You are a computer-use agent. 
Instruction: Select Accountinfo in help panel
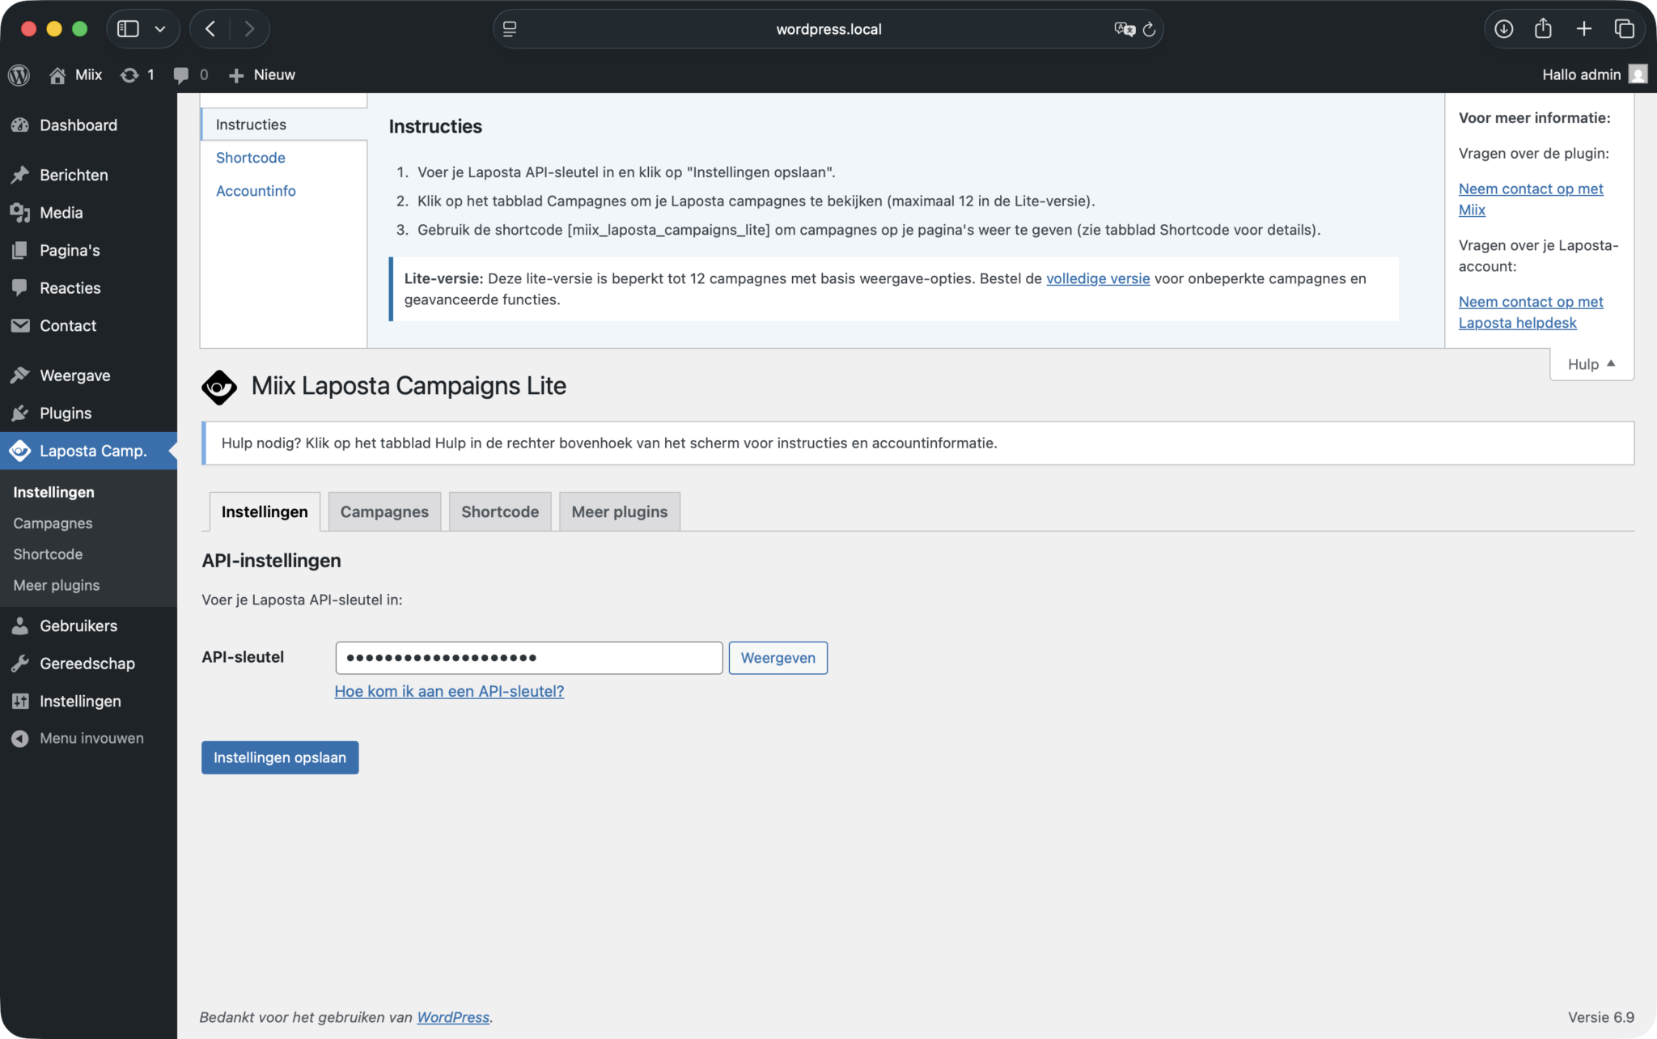pyautogui.click(x=256, y=191)
